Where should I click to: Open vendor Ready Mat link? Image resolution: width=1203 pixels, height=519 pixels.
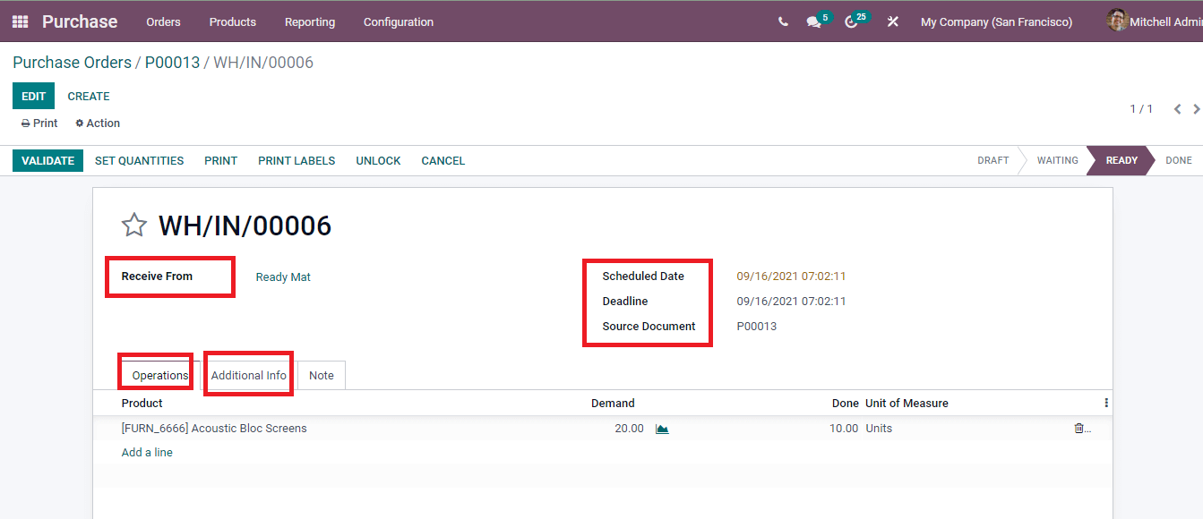[283, 277]
